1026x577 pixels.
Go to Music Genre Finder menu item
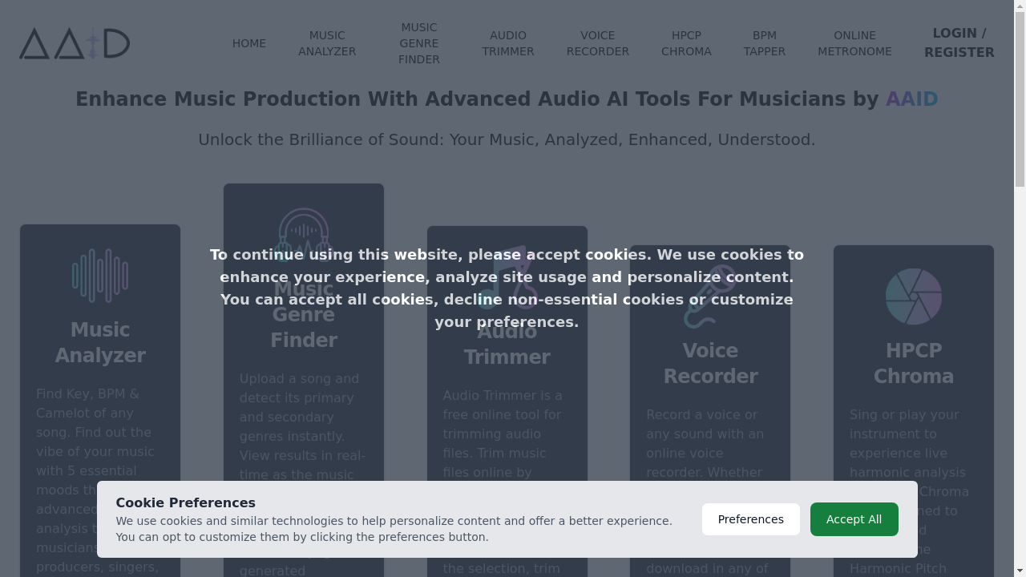pos(419,43)
